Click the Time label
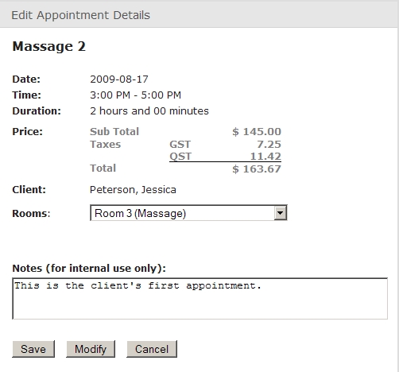The width and height of the screenshot is (399, 372). [27, 95]
